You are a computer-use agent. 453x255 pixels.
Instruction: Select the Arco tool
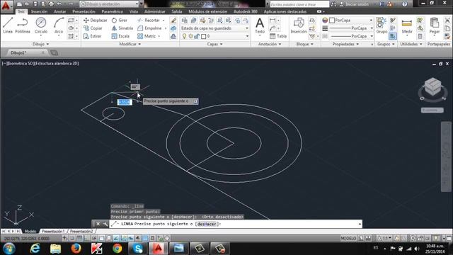coord(59,25)
